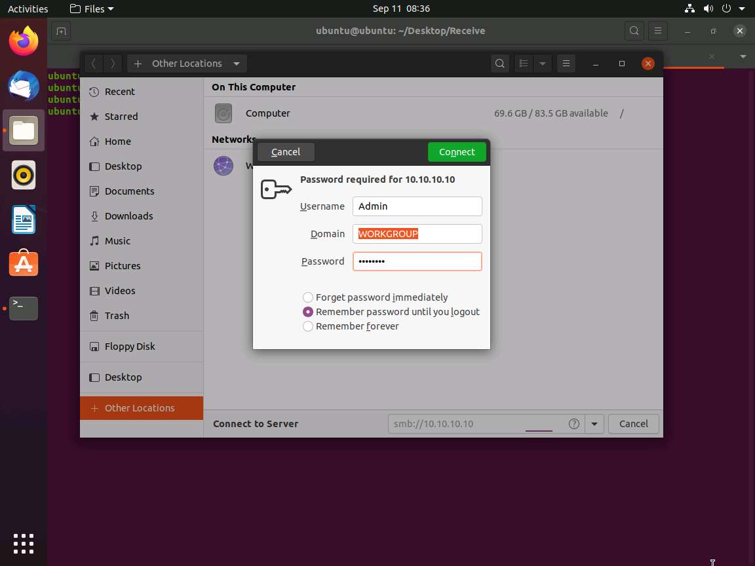755x566 pixels.
Task: Click the network status tray icon
Action: tap(689, 9)
